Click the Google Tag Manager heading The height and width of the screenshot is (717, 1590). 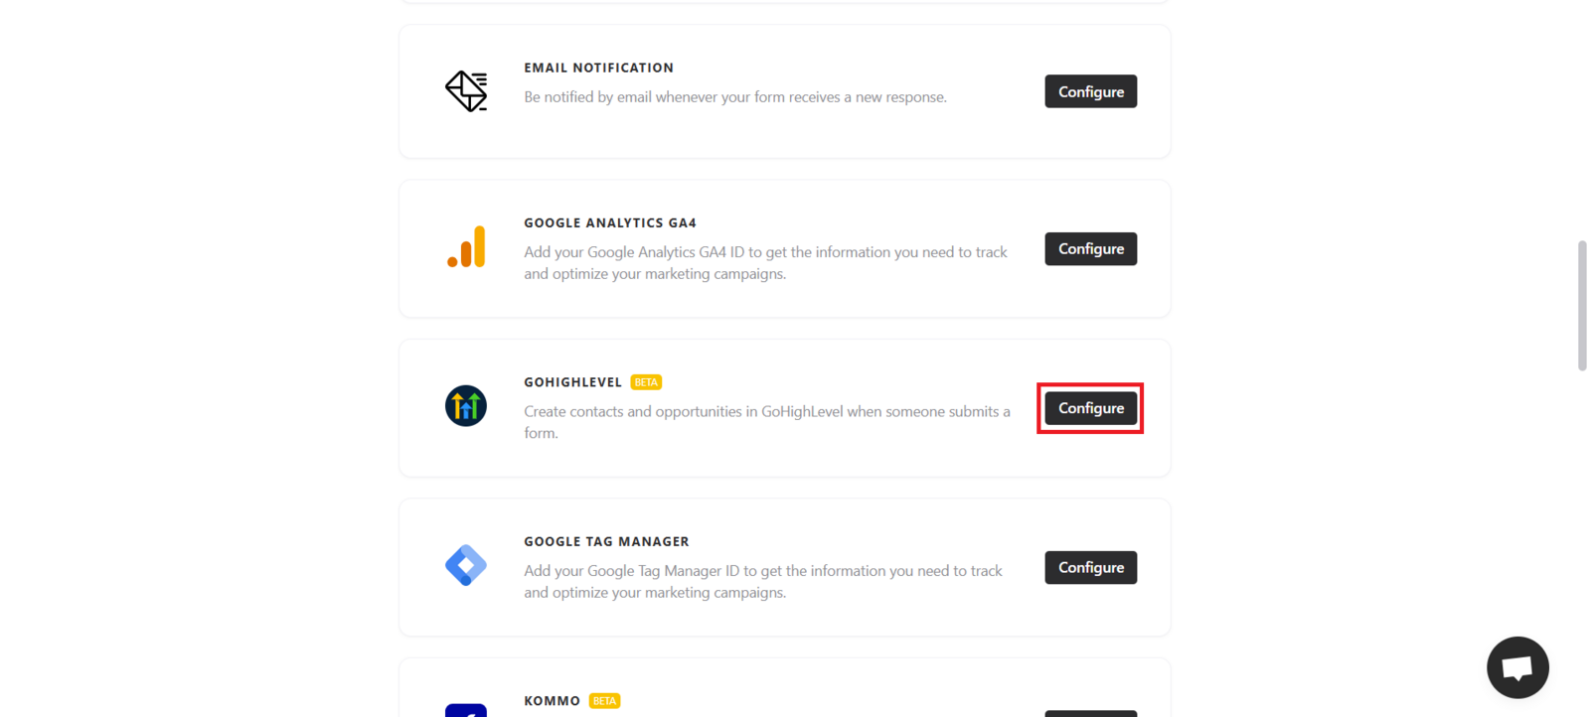pos(606,542)
